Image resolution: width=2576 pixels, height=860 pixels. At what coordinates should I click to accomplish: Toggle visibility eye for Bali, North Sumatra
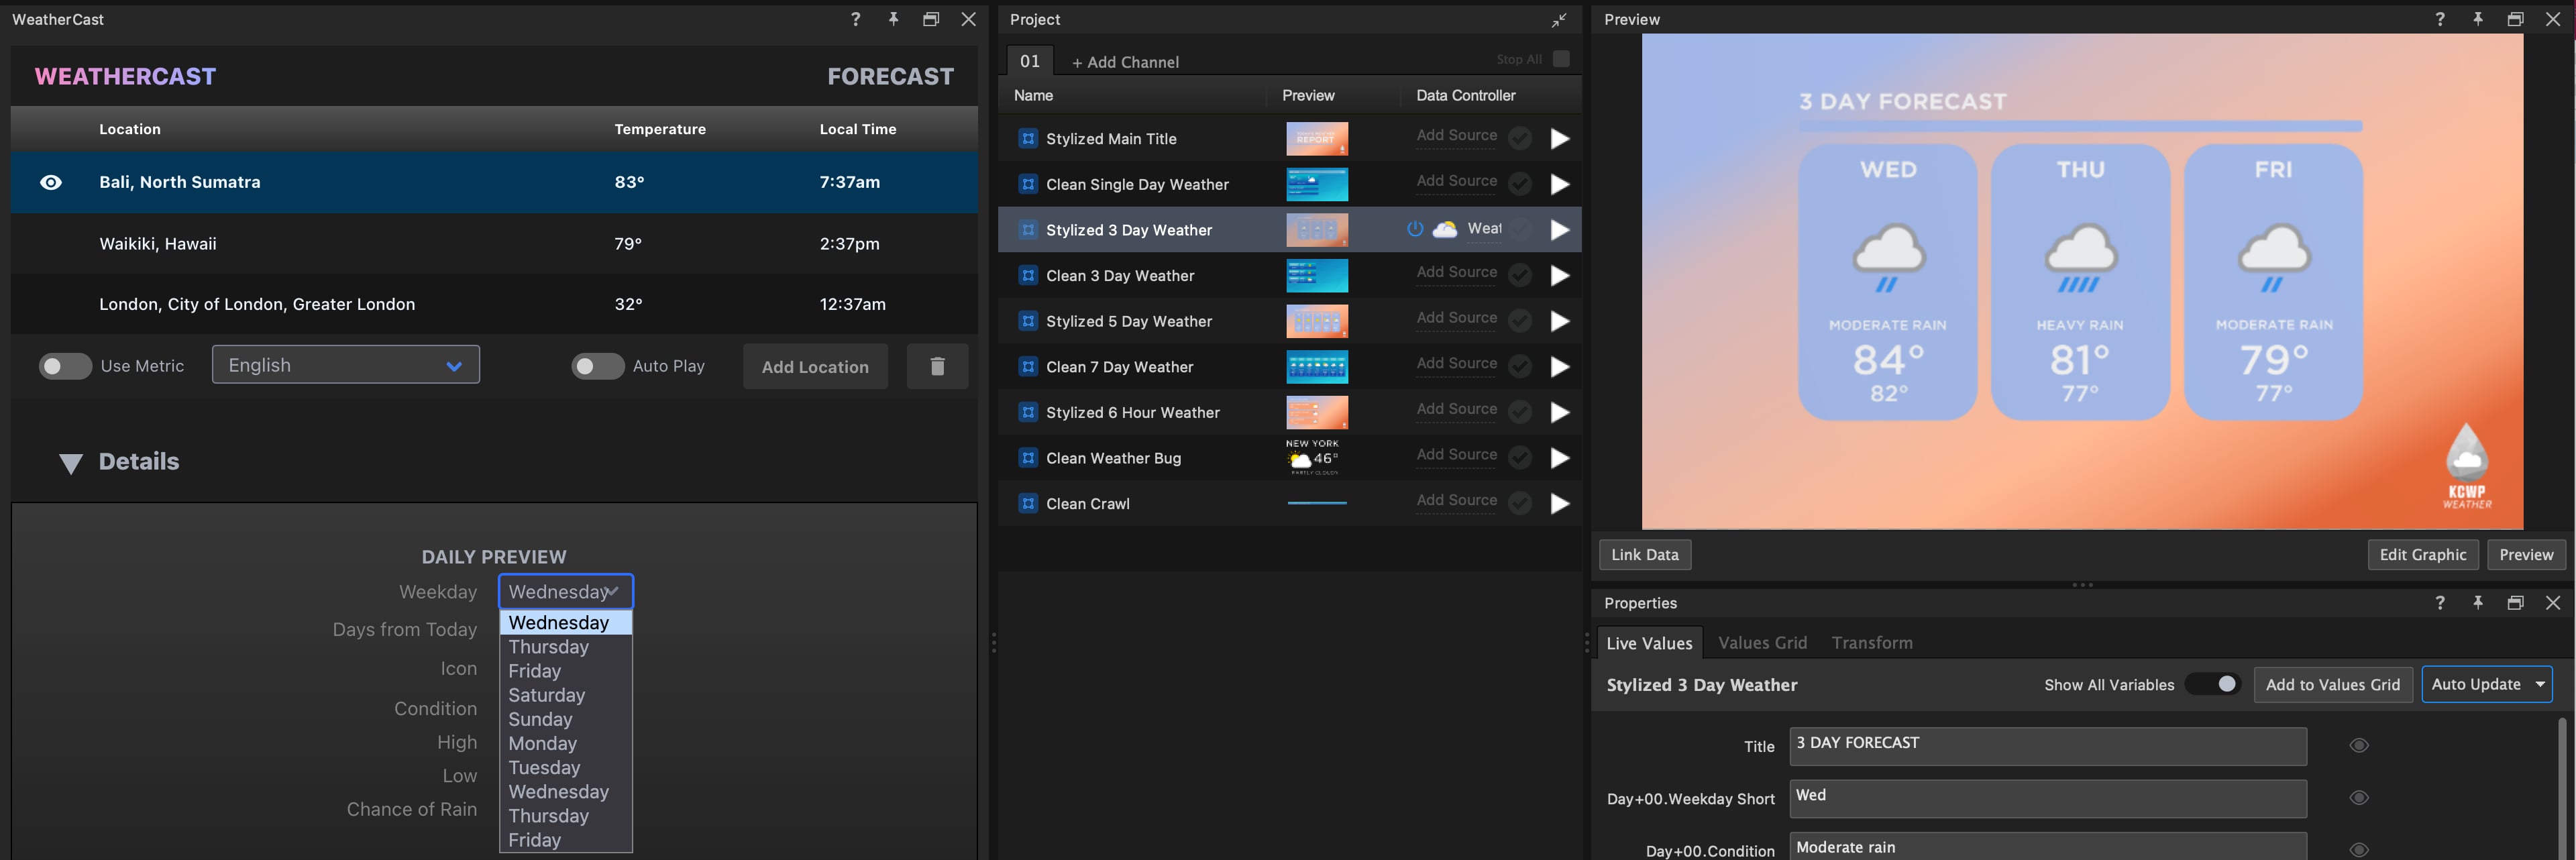tap(51, 182)
